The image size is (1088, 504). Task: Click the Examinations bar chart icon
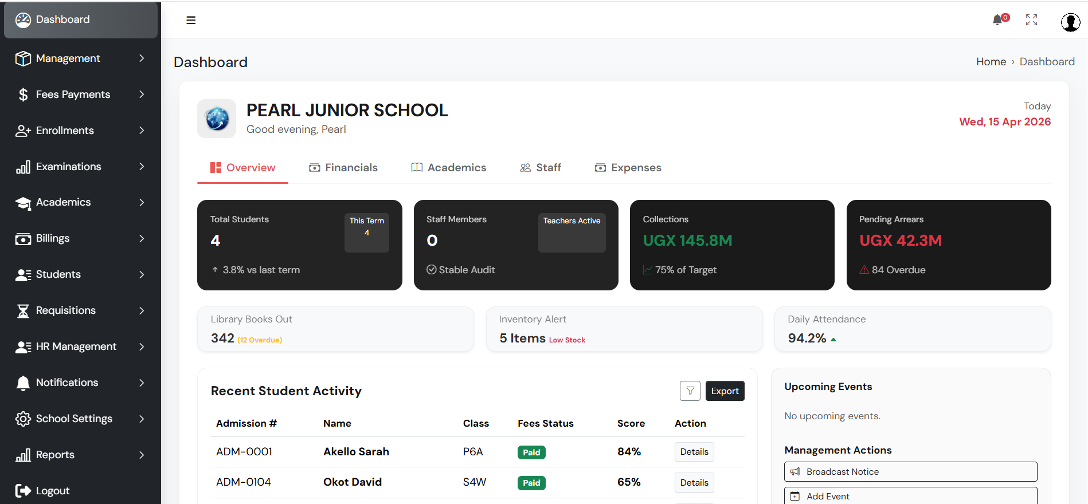pyautogui.click(x=23, y=167)
